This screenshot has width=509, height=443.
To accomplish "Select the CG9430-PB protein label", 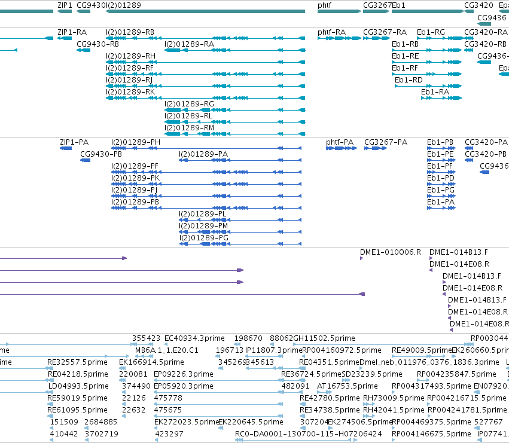I will click(101, 154).
